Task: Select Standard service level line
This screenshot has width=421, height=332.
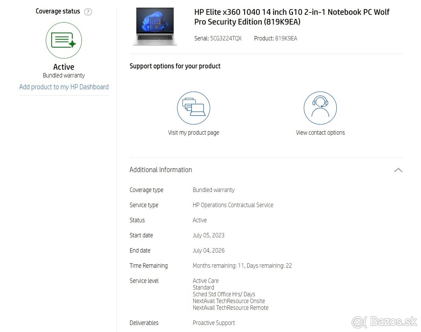Action: (203, 287)
